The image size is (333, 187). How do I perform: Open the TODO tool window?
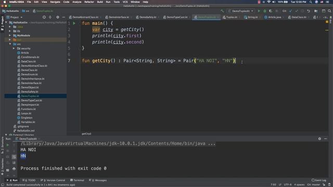coord(29,180)
